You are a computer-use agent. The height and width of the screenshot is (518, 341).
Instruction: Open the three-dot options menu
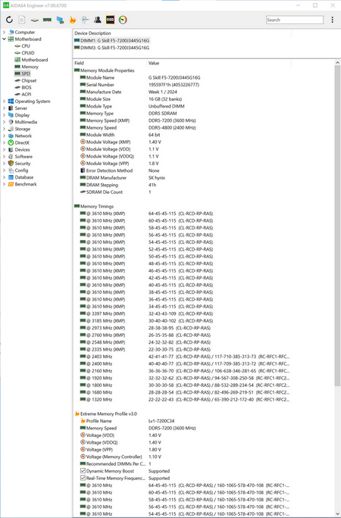point(332,20)
